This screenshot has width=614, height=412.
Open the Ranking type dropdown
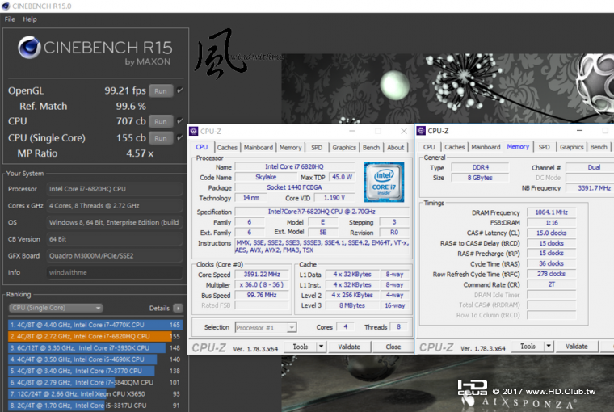click(x=55, y=308)
